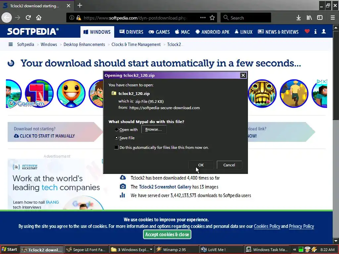339x254 pixels.
Task: Click the yellow smiley face game icon
Action: click(x=71, y=93)
